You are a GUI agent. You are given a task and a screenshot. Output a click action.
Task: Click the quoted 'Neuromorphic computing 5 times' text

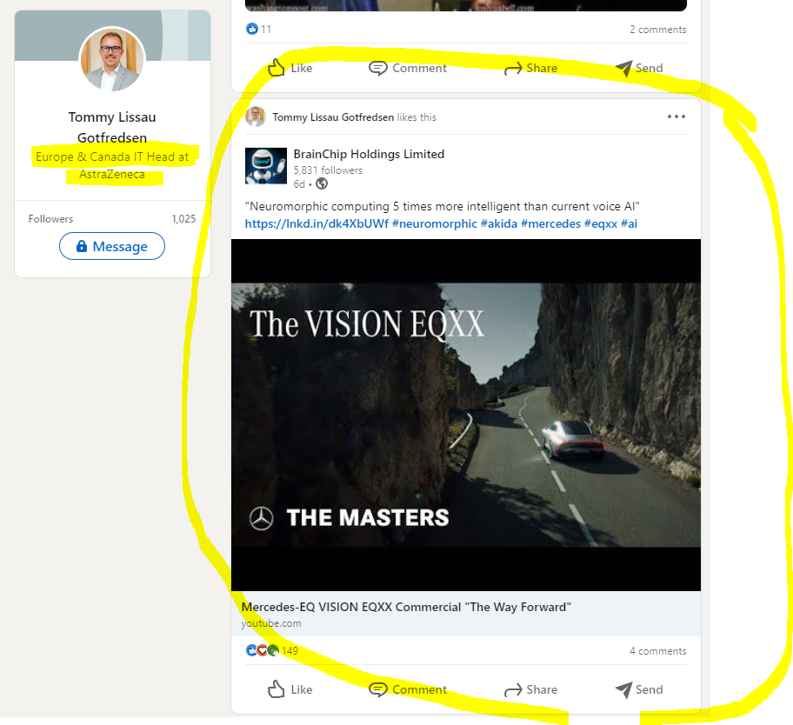(443, 206)
